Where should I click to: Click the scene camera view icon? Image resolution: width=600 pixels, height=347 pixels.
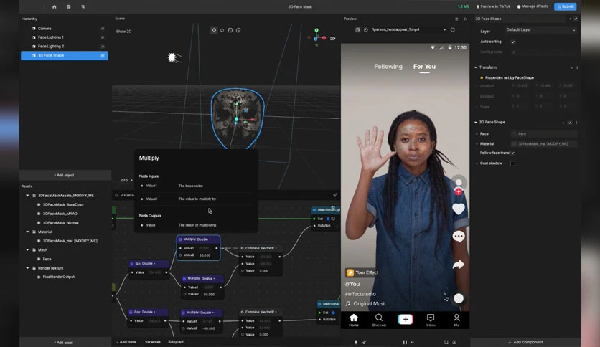pos(333,38)
